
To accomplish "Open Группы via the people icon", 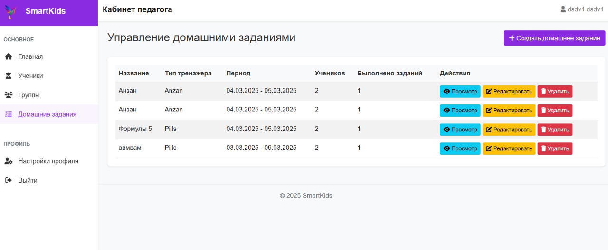I will pos(9,95).
